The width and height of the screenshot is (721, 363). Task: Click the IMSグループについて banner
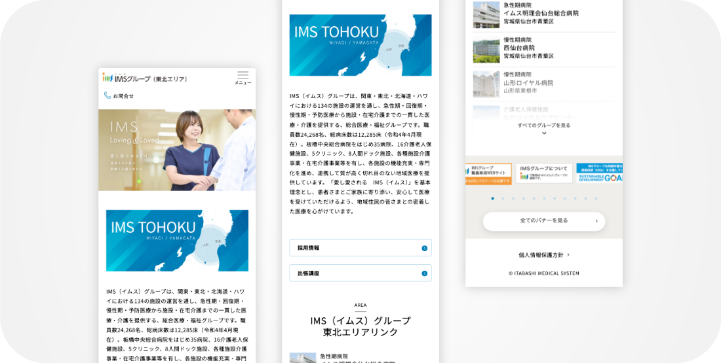pyautogui.click(x=544, y=174)
